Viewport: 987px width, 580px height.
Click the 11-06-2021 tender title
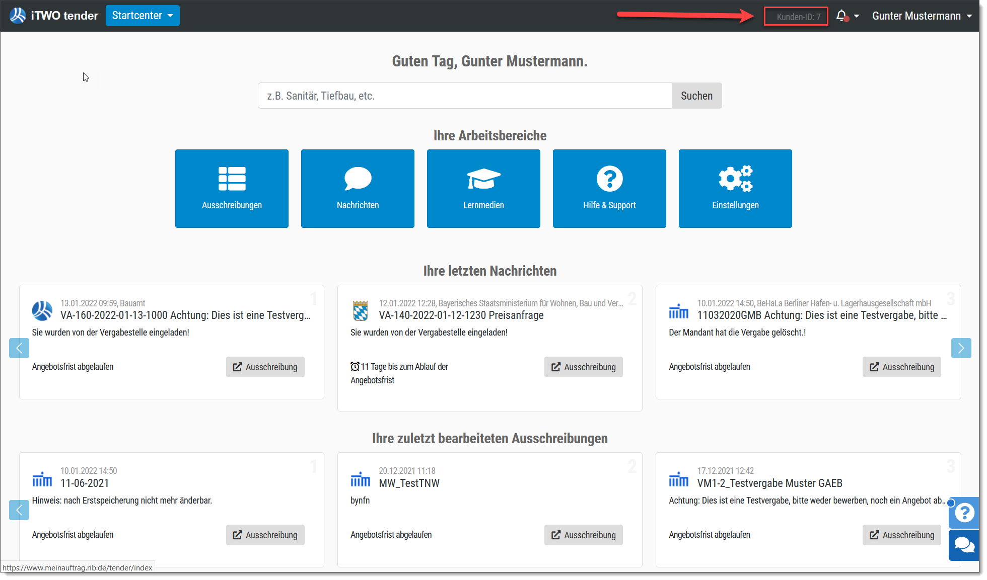point(85,483)
